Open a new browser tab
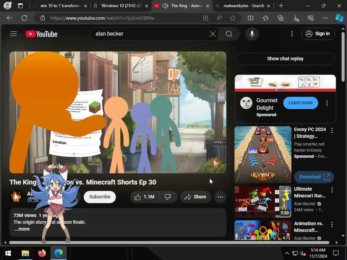The width and height of the screenshot is (347, 260). tap(281, 6)
